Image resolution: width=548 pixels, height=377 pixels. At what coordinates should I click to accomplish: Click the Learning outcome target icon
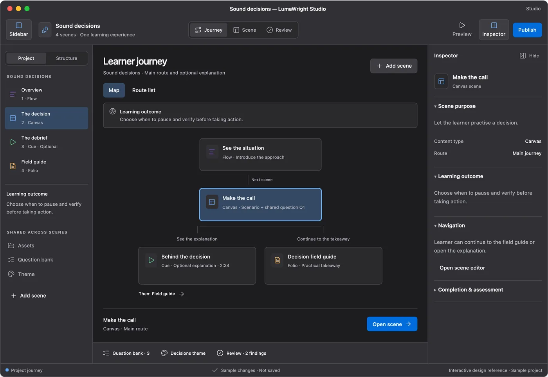point(112,111)
